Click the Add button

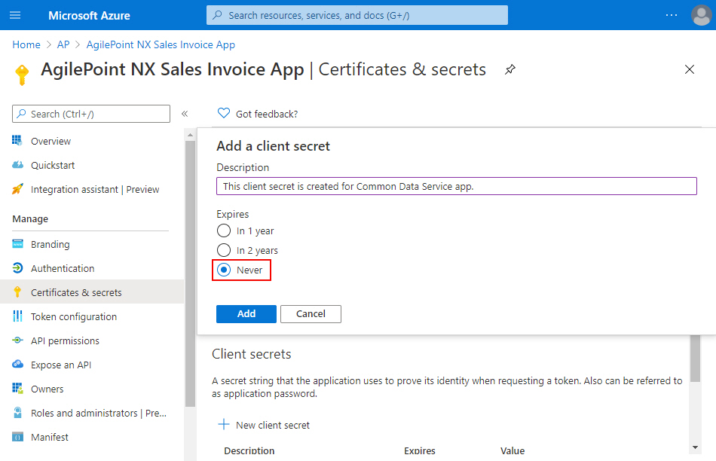(246, 313)
